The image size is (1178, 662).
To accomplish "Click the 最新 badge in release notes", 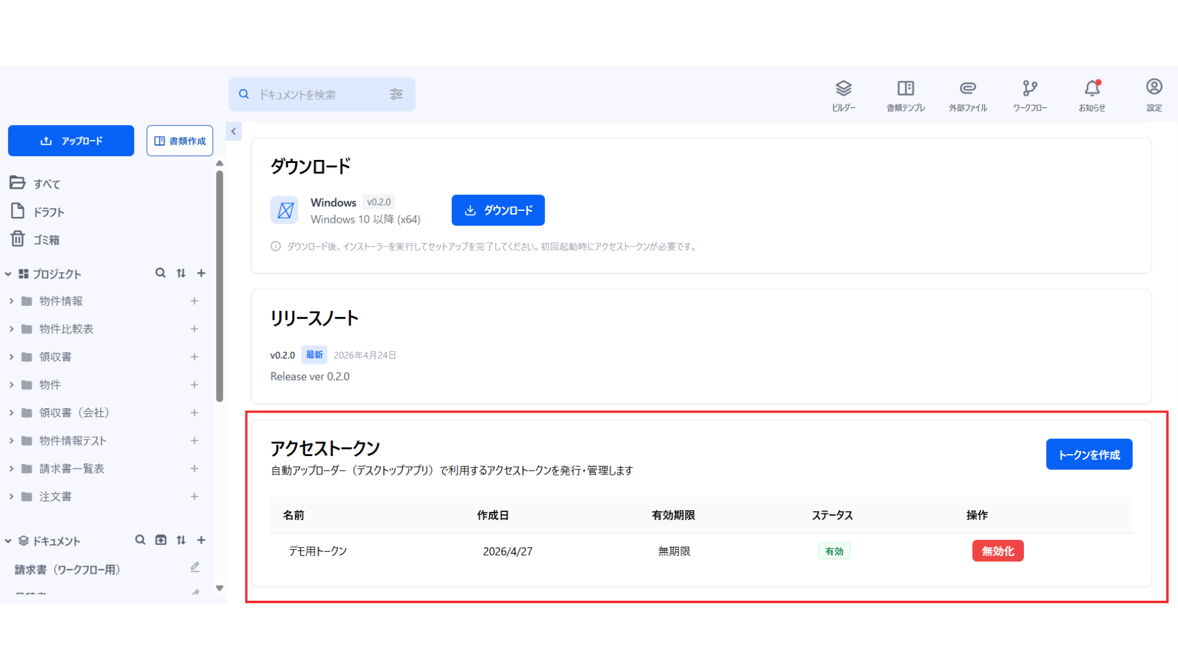I will click(x=314, y=355).
